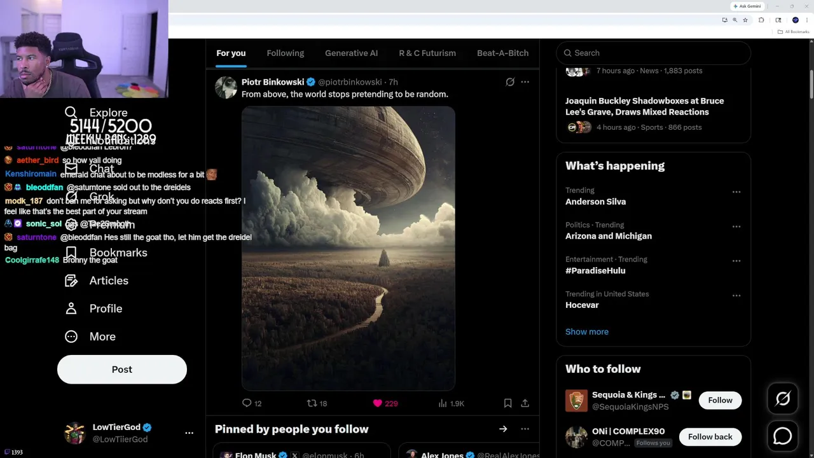Open floating Grok button
Image resolution: width=814 pixels, height=458 pixels.
pyautogui.click(x=782, y=399)
